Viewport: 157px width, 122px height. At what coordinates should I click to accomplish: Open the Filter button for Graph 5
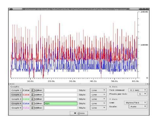[x=37, y=108]
